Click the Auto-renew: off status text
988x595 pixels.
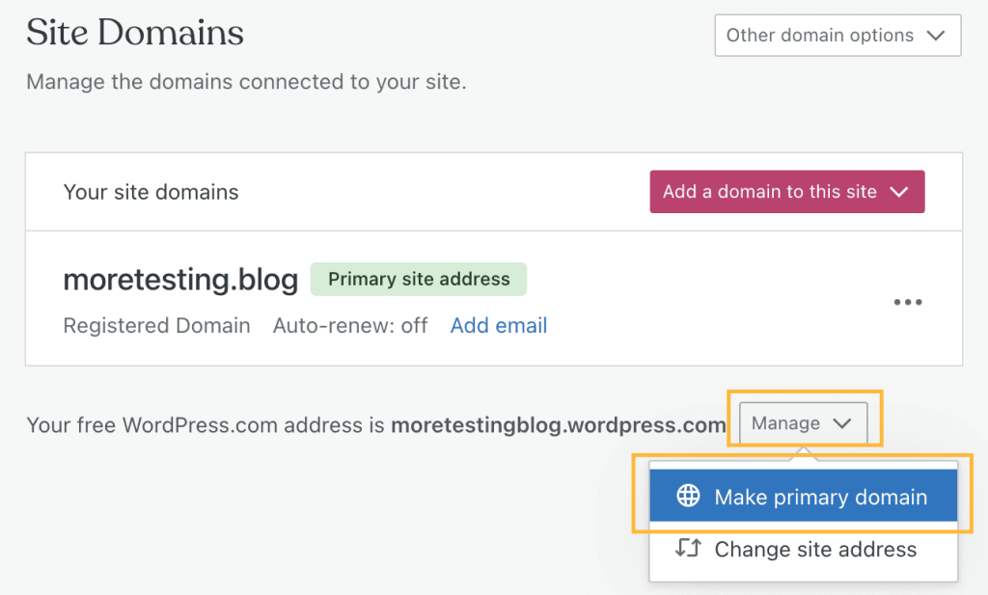tap(350, 326)
